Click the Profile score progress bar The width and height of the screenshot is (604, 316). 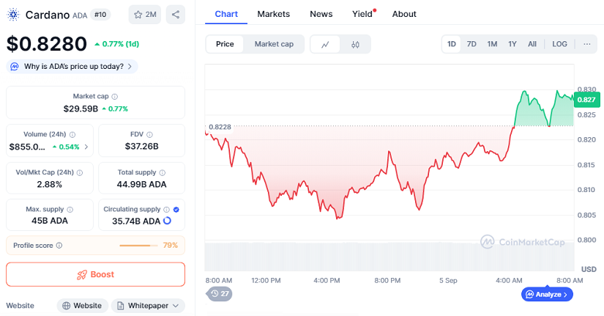tap(138, 246)
